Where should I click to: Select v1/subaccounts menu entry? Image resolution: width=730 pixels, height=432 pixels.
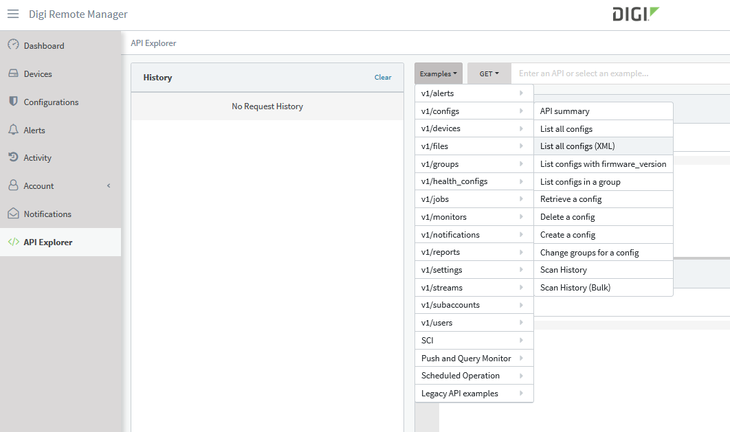point(474,305)
